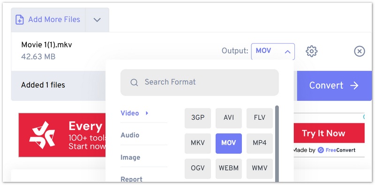
Task: Focus the Search Format field
Action: [x=200, y=82]
